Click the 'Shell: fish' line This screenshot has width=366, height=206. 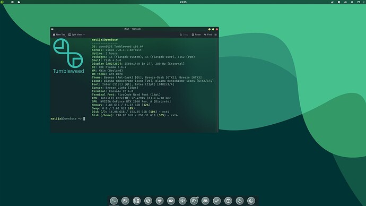pyautogui.click(x=106, y=60)
